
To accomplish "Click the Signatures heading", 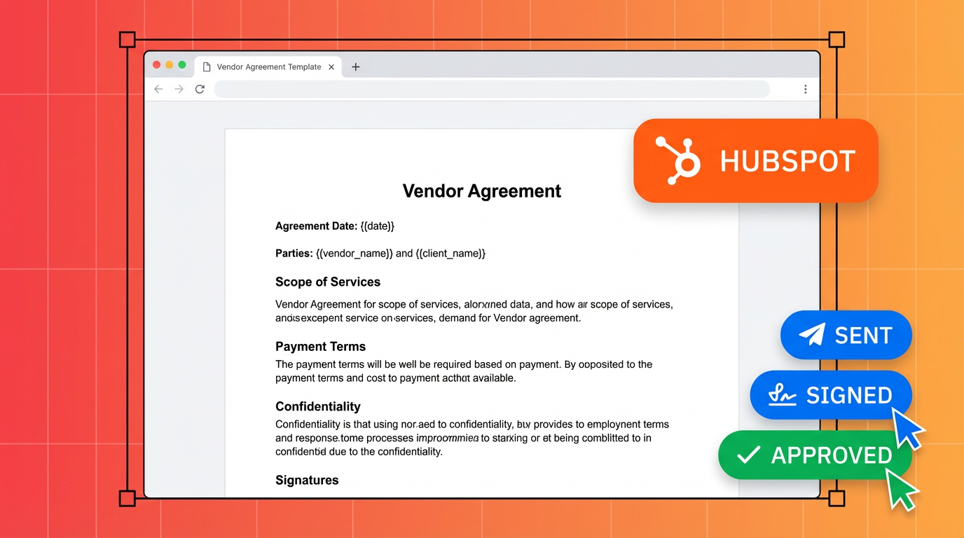I will [x=307, y=481].
